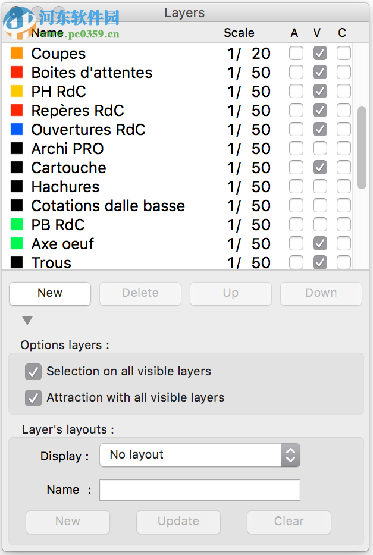Image resolution: width=373 pixels, height=555 pixels.
Task: Click the black color icon for Cartouche
Action: [x=17, y=167]
